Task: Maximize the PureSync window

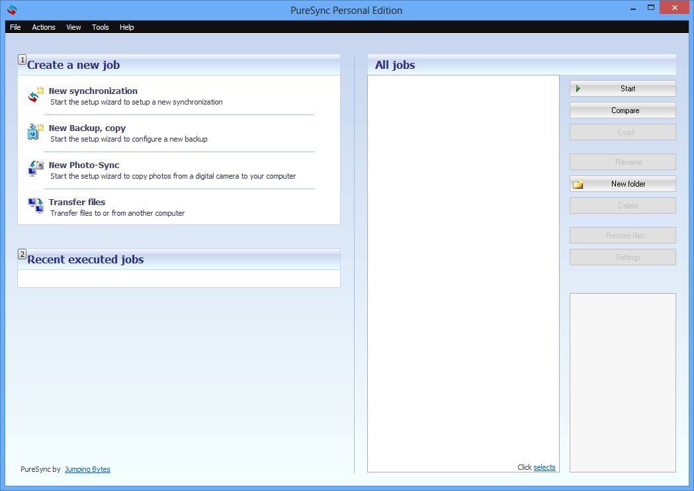Action: point(650,7)
